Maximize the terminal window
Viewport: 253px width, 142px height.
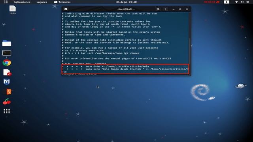tap(180, 9)
